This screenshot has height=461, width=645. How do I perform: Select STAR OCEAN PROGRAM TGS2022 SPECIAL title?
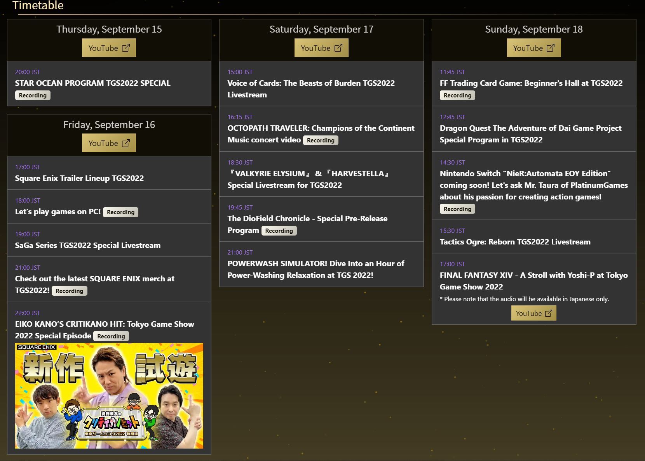[92, 83]
